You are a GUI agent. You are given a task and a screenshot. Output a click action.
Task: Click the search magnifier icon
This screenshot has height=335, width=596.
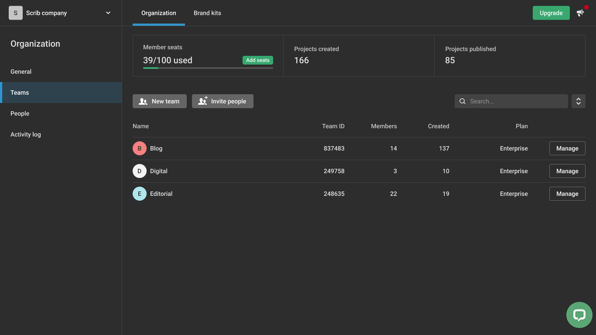(x=462, y=101)
